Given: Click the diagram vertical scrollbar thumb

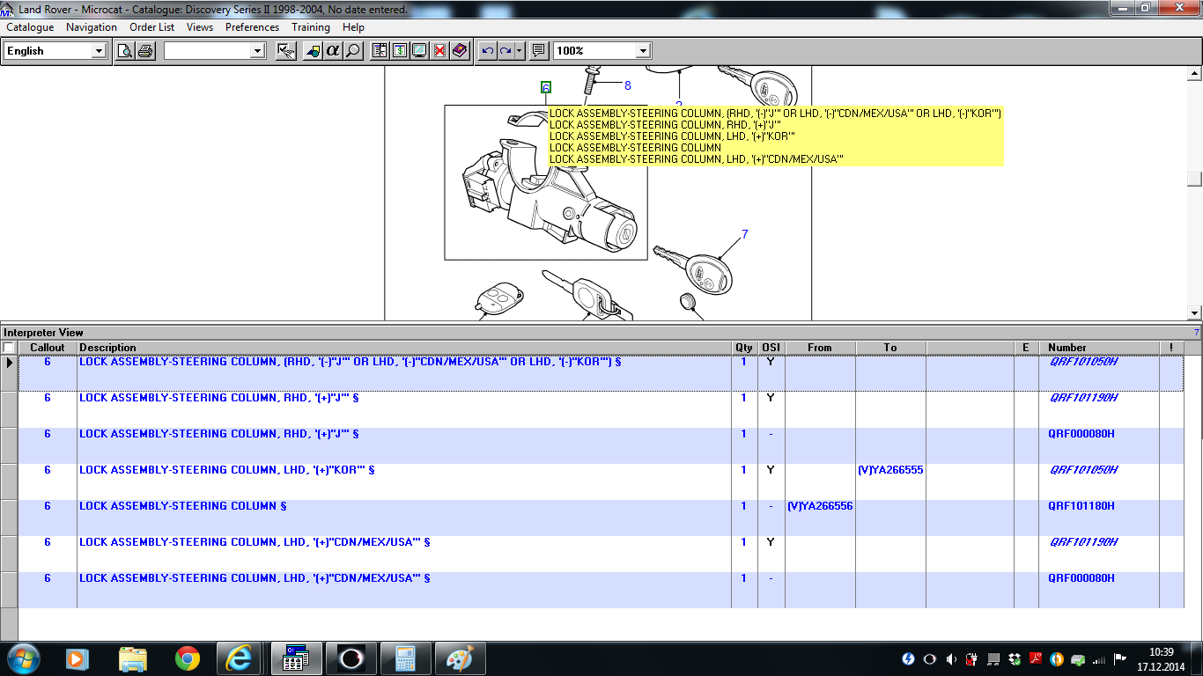Looking at the screenshot, I should (x=1194, y=179).
